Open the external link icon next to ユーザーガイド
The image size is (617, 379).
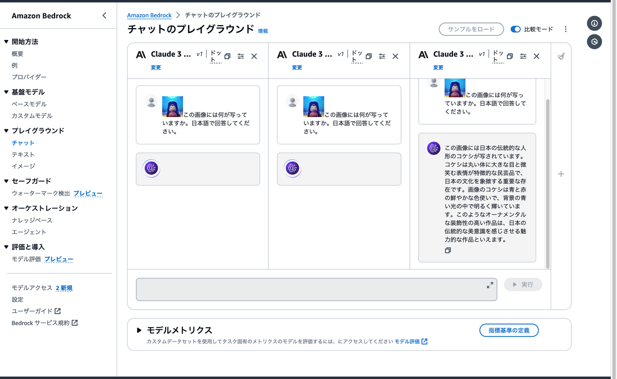pyautogui.click(x=58, y=311)
